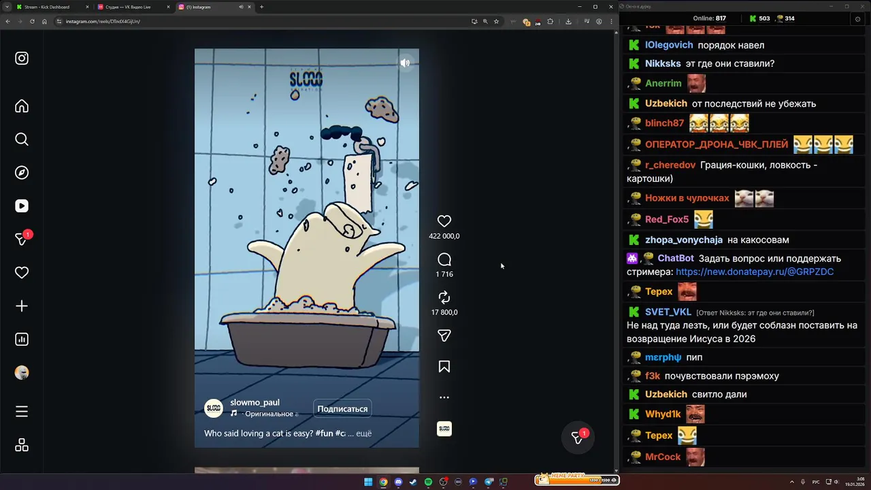871x490 pixels.
Task: Go to Home in Instagram sidebar
Action: point(22,106)
